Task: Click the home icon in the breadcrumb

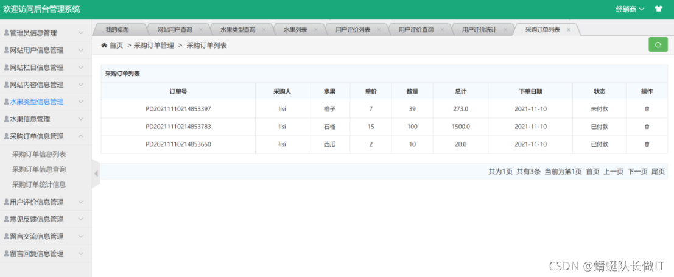Action: point(104,45)
